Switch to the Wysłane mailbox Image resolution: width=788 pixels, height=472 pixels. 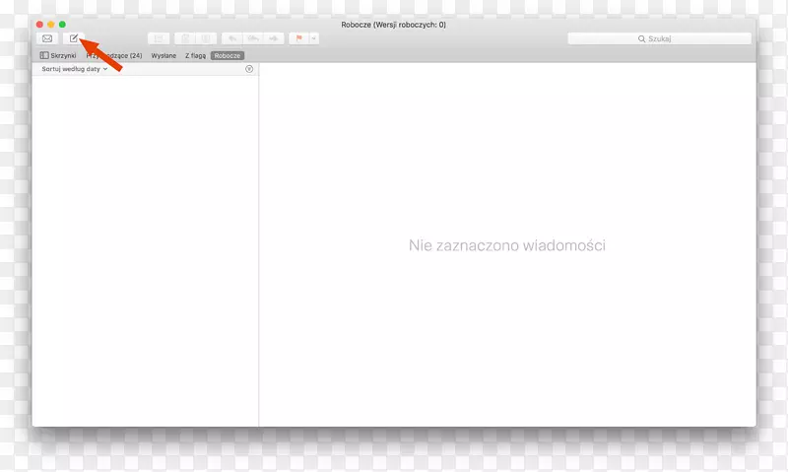click(x=164, y=56)
